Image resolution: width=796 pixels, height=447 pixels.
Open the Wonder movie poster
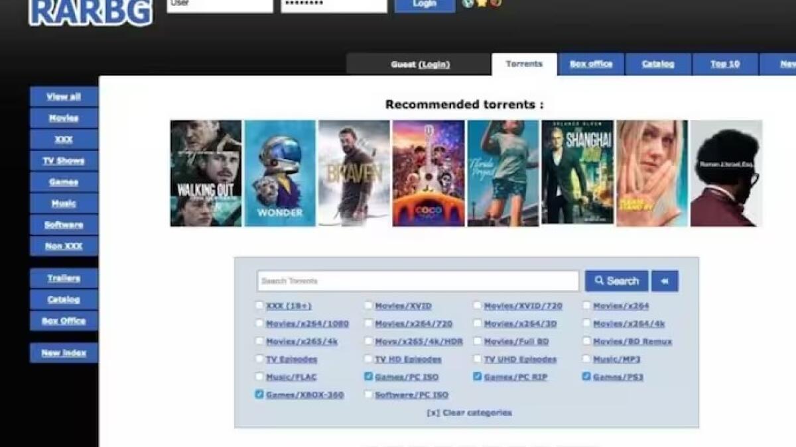(x=280, y=174)
